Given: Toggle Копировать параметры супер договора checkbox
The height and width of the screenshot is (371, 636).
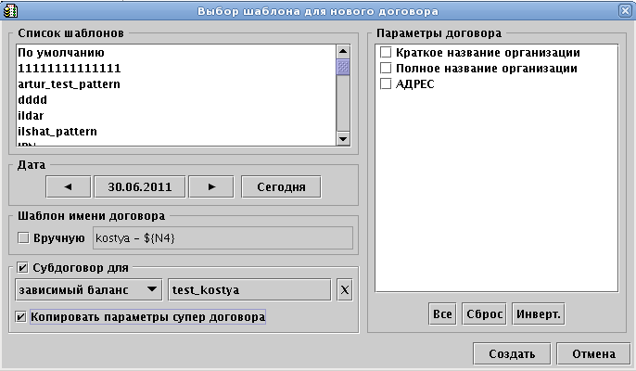Looking at the screenshot, I should point(22,317).
